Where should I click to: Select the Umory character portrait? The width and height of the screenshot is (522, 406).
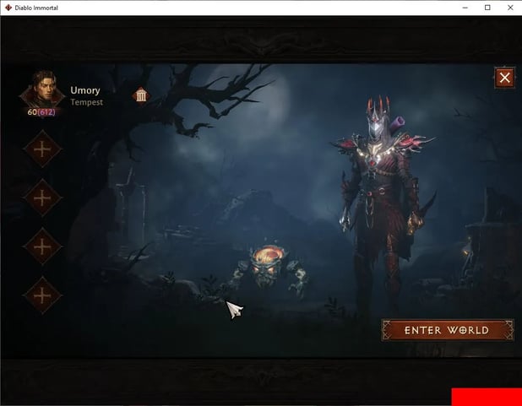[42, 88]
